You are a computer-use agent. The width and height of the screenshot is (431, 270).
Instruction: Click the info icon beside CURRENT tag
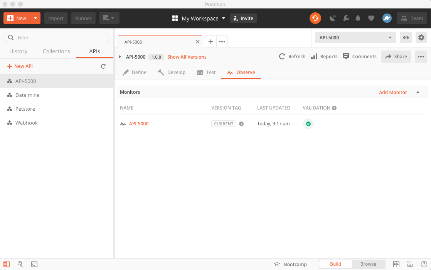[x=241, y=124]
